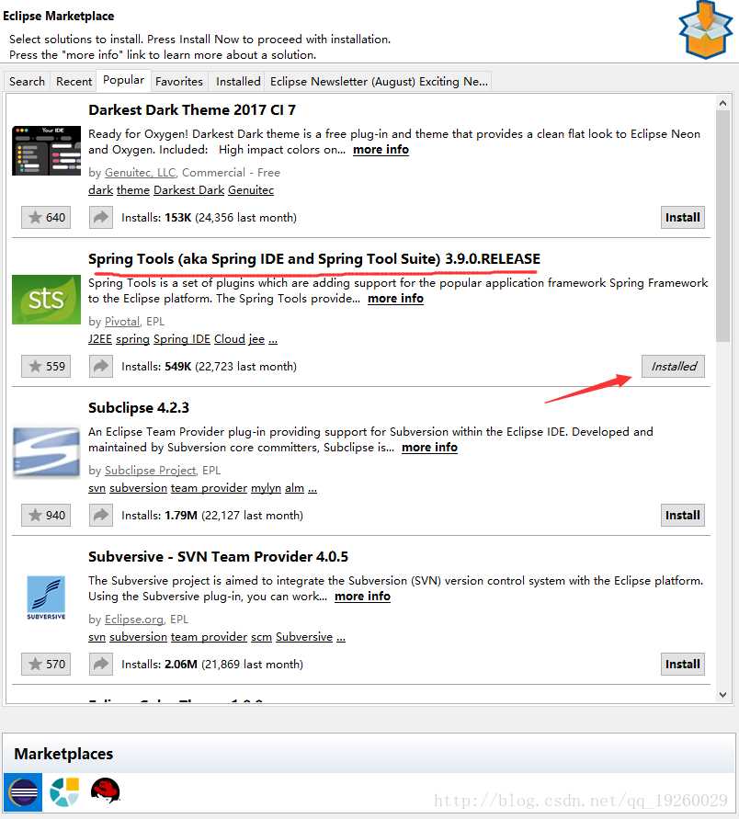Click the vertical scrollbar down arrow

pyautogui.click(x=722, y=695)
